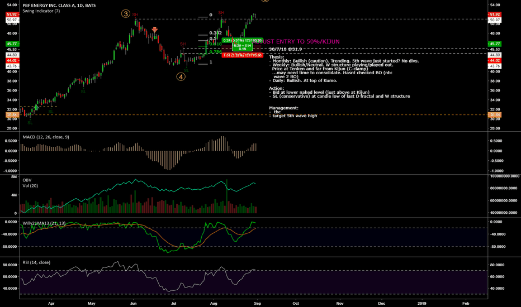This screenshot has height=307, width=521.
Task: Click the green profit target label 0.24 (0.53%)
Action: (x=242, y=40)
